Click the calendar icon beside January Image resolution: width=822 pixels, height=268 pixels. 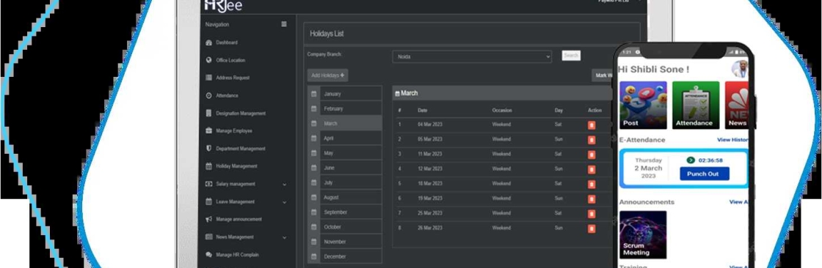[x=313, y=94]
